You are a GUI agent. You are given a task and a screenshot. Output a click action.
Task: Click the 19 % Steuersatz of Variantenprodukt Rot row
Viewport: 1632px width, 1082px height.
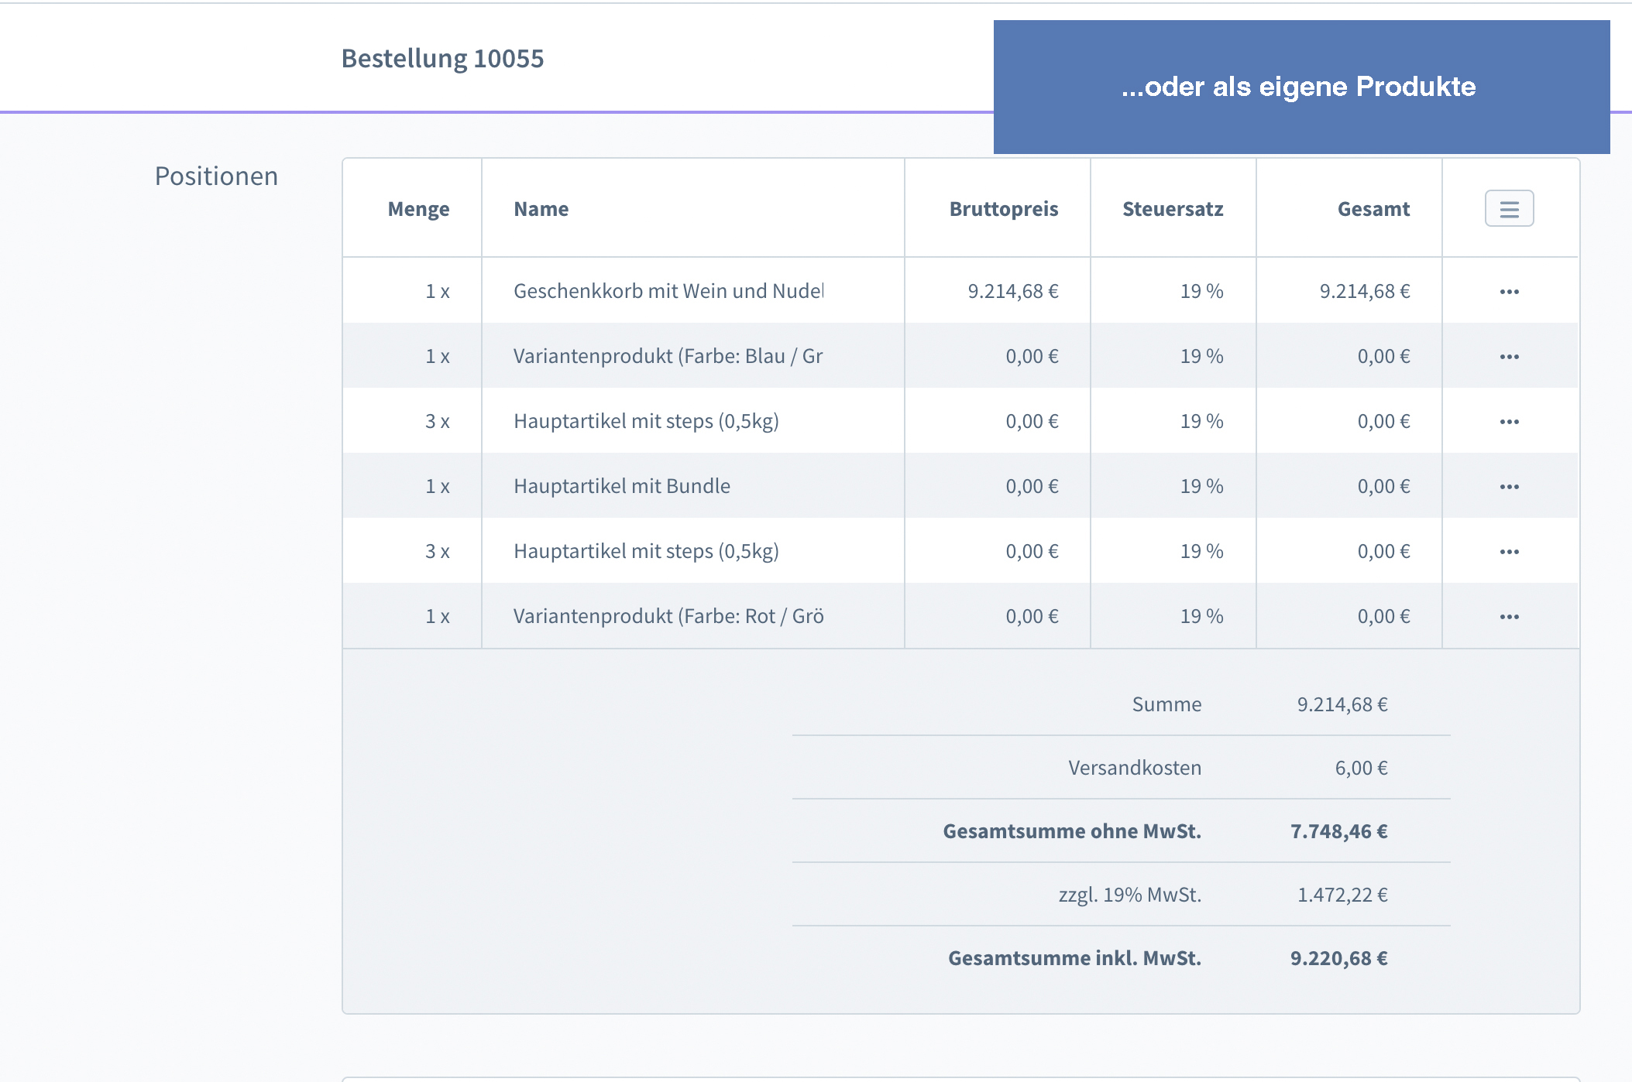click(1201, 616)
